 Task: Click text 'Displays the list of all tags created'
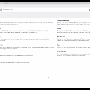66,47
